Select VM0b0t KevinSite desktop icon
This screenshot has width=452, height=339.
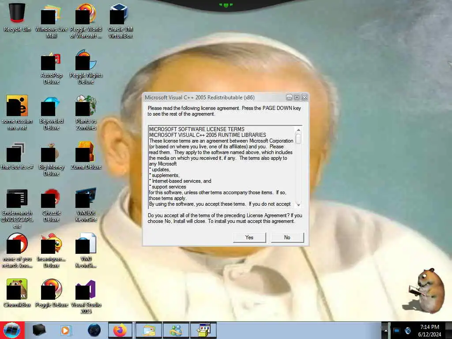pos(86,205)
